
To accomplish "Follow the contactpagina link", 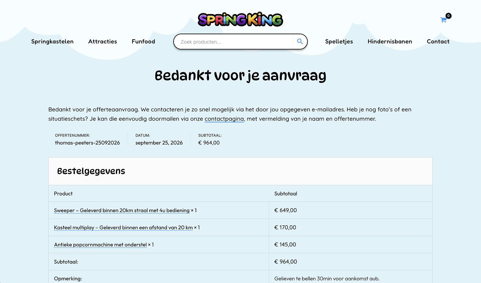I will [x=224, y=119].
